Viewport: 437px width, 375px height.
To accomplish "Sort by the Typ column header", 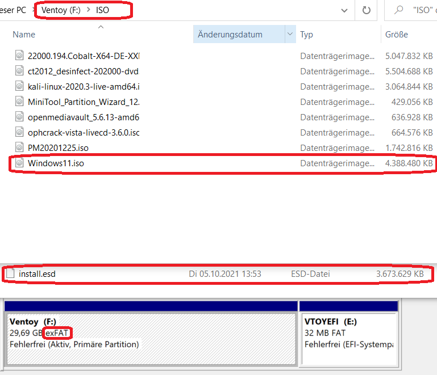I will [306, 35].
